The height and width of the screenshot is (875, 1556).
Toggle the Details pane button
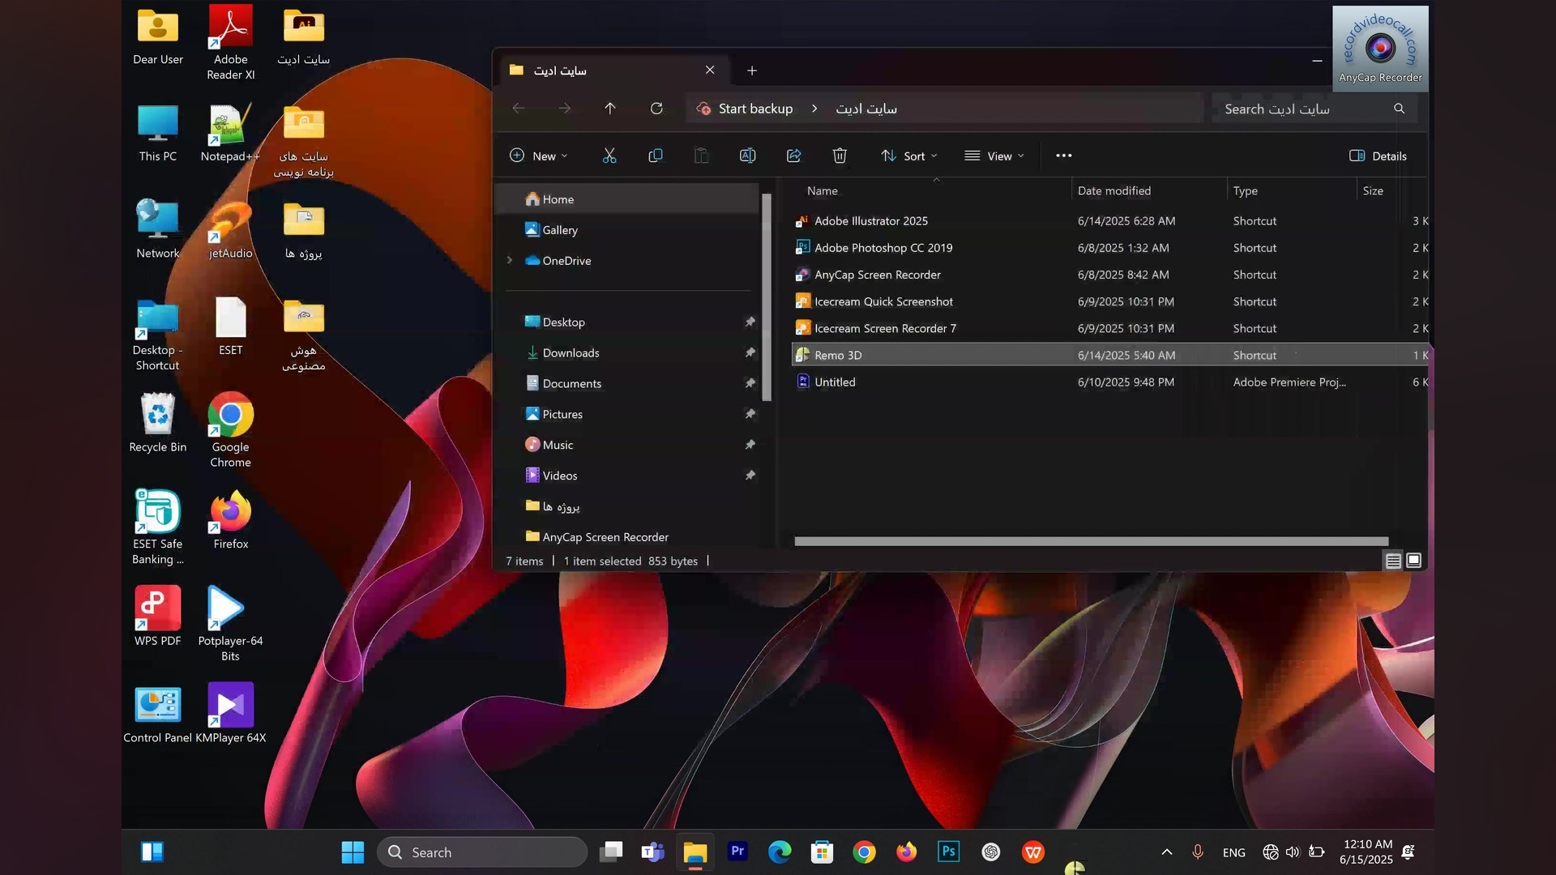tap(1378, 156)
